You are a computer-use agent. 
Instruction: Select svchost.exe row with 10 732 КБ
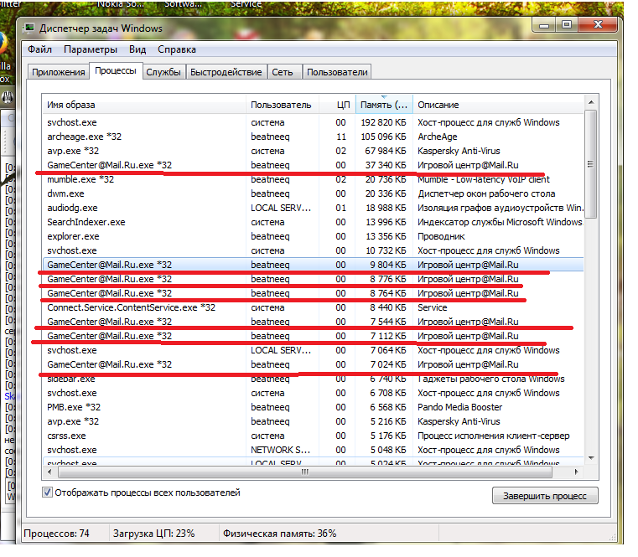click(314, 250)
